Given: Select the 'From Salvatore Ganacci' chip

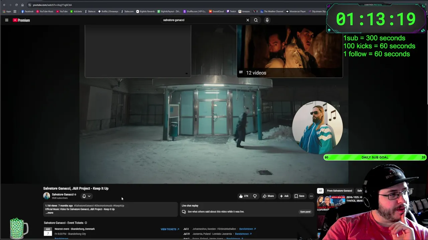Looking at the screenshot, I should coord(339,191).
